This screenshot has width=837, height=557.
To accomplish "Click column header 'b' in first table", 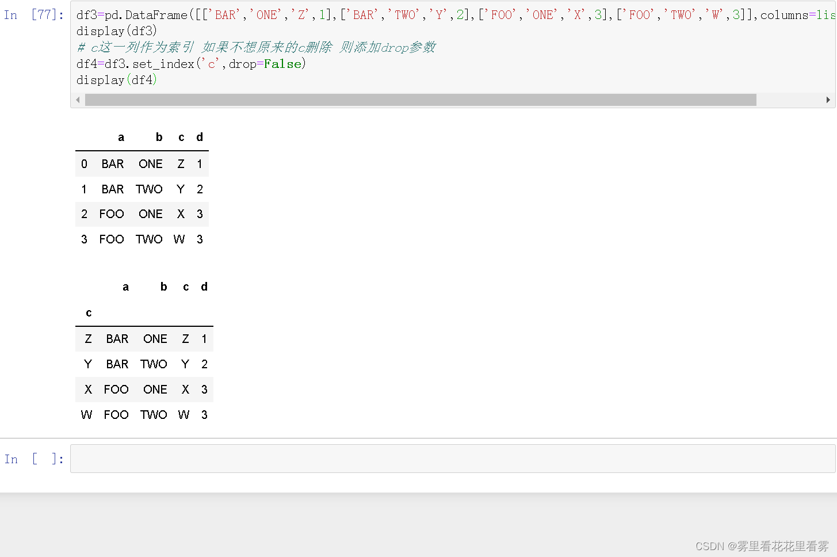I will pos(159,137).
